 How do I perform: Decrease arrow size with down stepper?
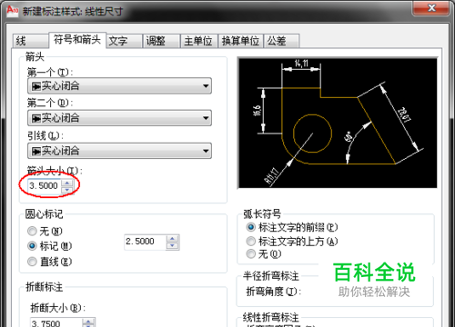pos(67,190)
